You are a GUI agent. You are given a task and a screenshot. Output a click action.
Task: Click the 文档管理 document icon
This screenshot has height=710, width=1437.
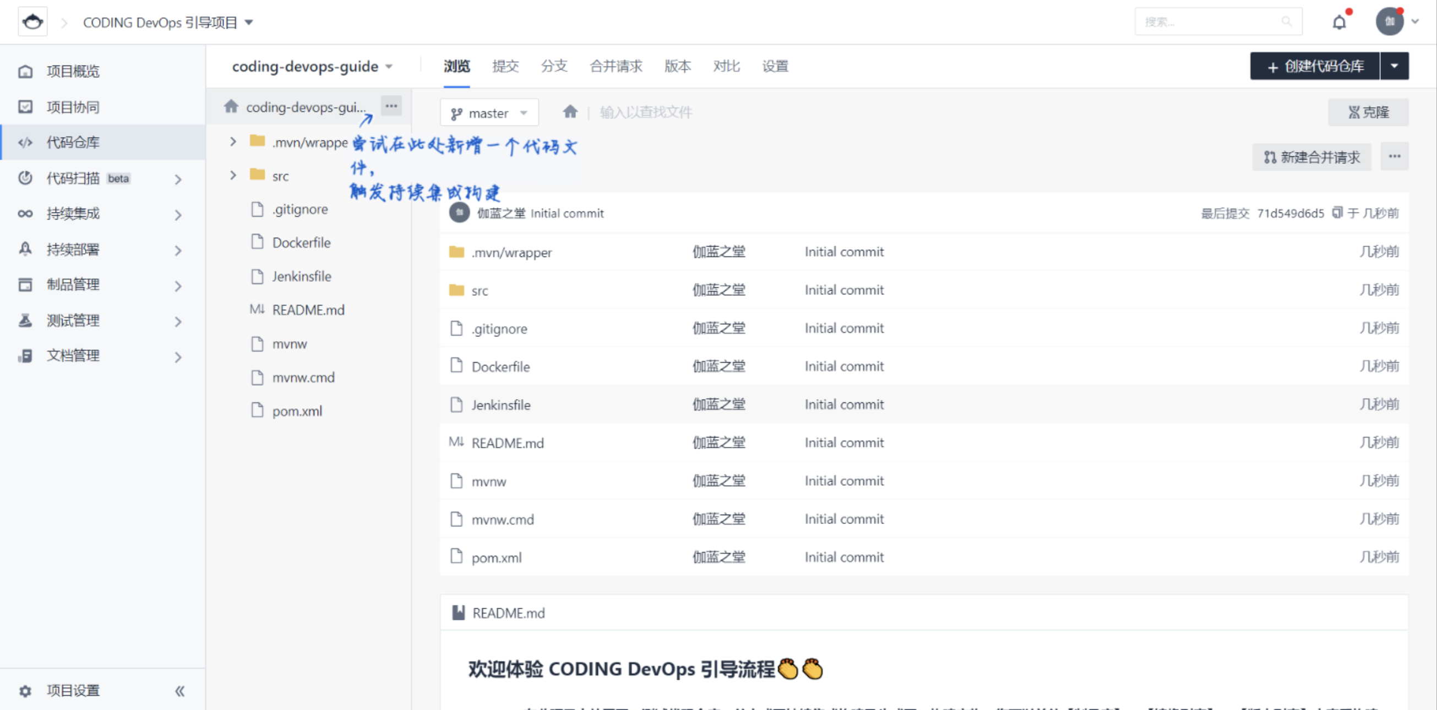tap(25, 356)
